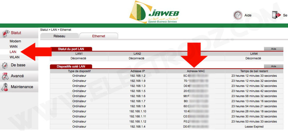Click the Djaweb logo
Viewport: 288px width, 131px height.
154,12
